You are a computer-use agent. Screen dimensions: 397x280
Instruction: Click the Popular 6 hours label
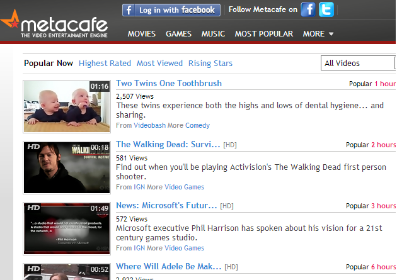[371, 267]
